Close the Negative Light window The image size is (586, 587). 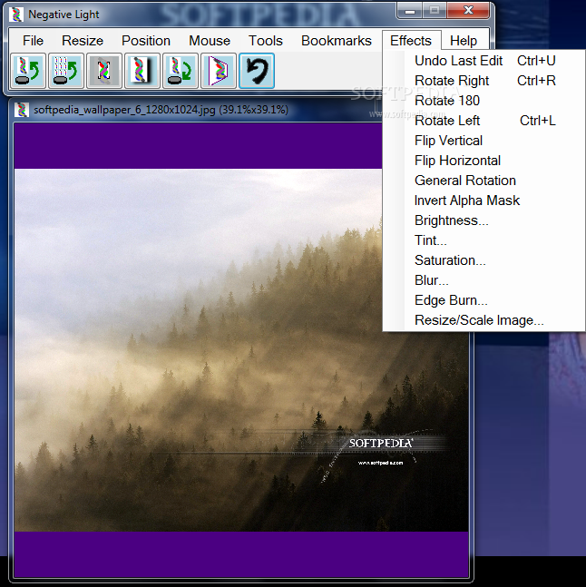coord(468,11)
